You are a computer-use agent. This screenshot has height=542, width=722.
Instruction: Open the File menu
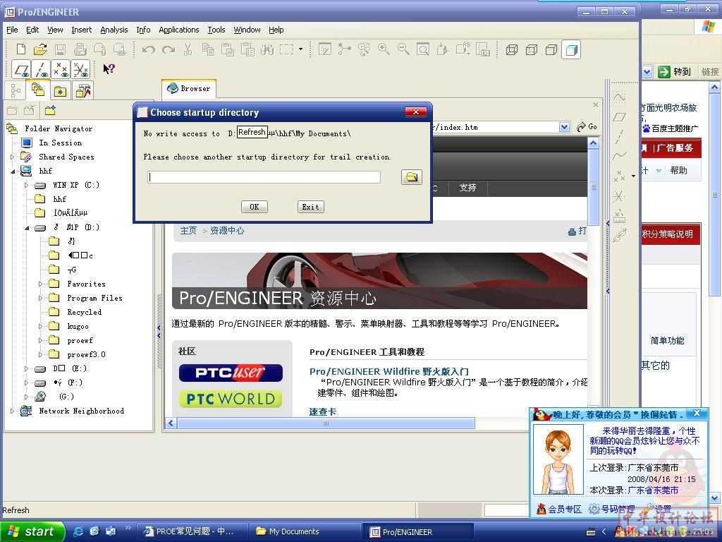12,30
